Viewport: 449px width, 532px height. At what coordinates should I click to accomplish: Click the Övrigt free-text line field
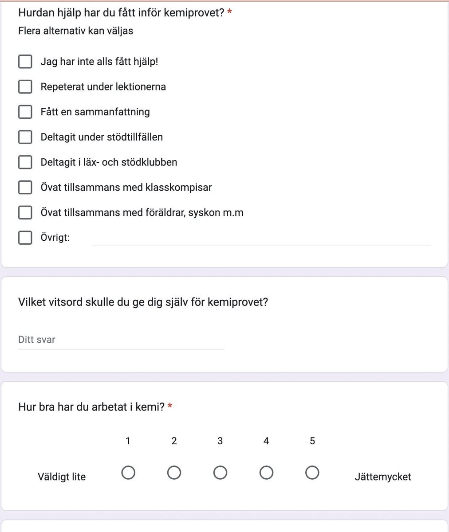[261, 238]
